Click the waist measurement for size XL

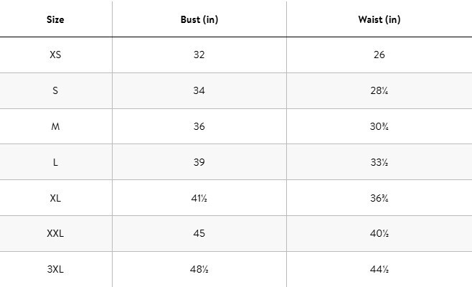[x=379, y=198]
